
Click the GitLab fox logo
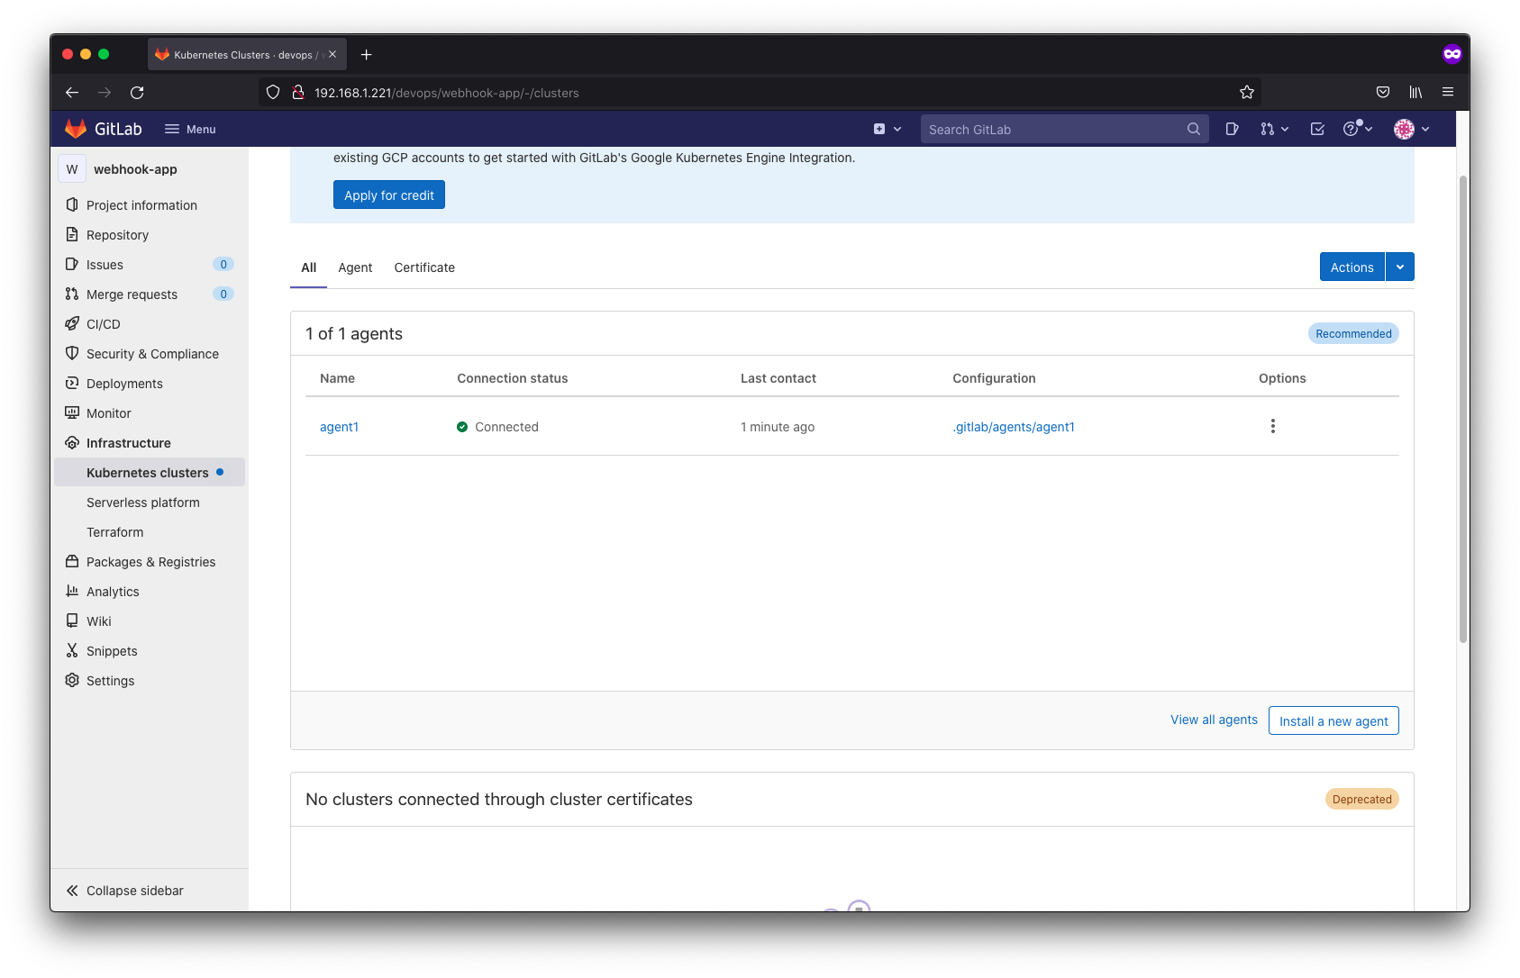(x=77, y=129)
